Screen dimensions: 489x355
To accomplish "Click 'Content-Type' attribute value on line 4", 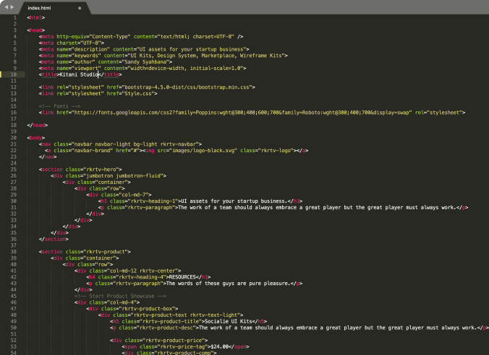I will click(x=111, y=36).
